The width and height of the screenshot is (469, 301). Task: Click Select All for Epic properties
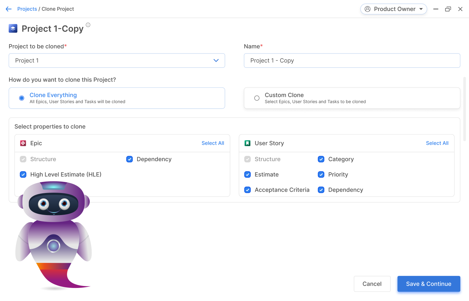pyautogui.click(x=213, y=143)
